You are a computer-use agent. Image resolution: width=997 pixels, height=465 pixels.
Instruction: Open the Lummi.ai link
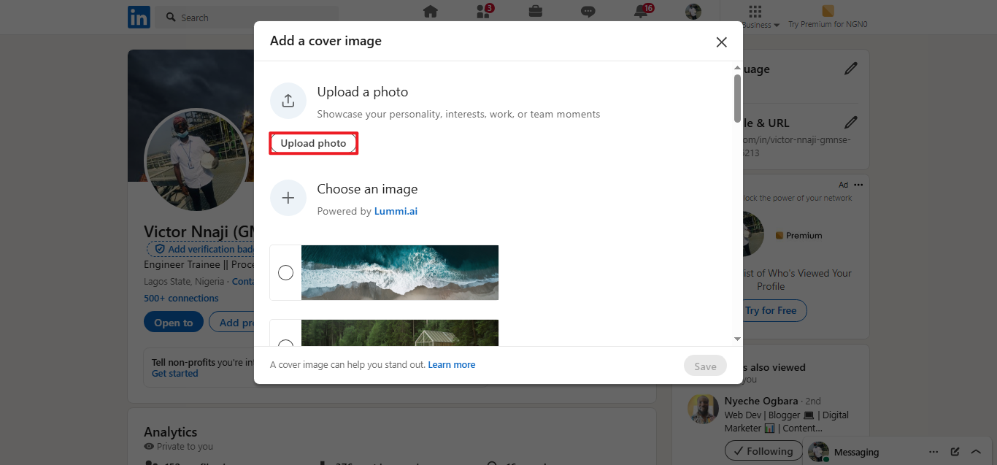tap(396, 211)
